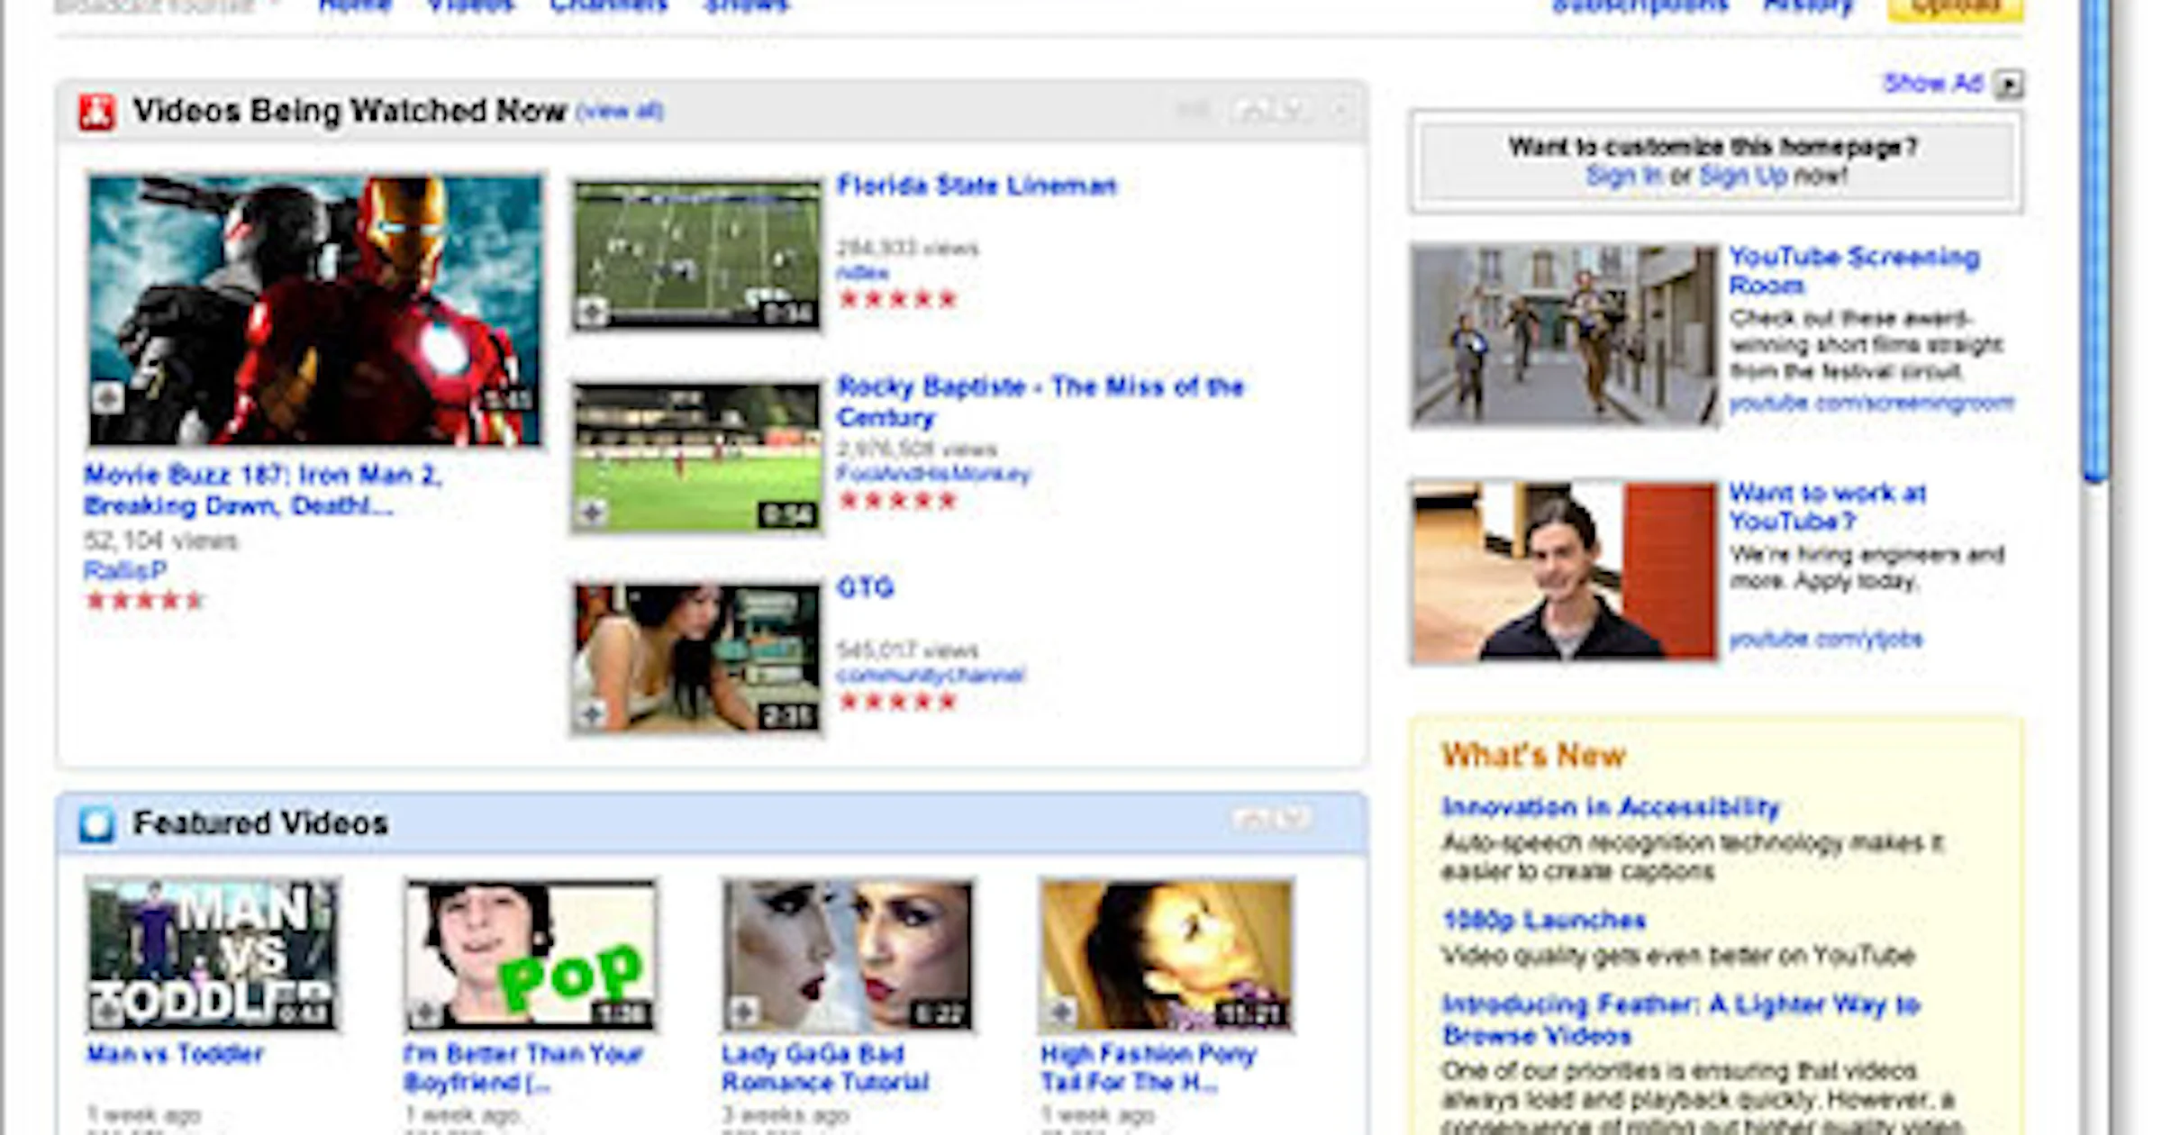The width and height of the screenshot is (2162, 1135).
Task: Open the YouTube Screening Room title link
Action: (1854, 270)
